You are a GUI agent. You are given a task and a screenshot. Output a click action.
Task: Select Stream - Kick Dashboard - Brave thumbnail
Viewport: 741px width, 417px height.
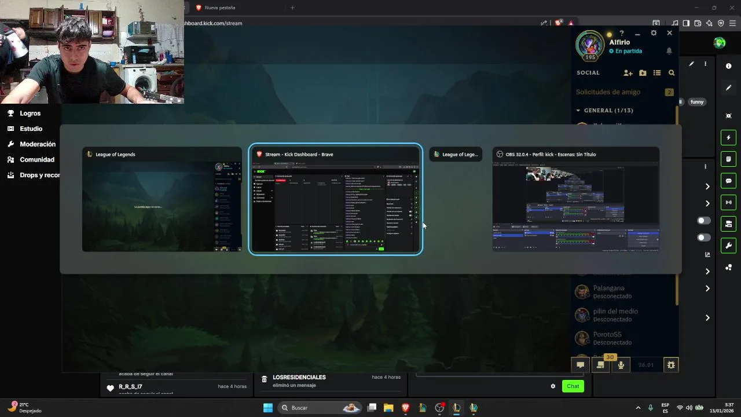click(x=335, y=199)
